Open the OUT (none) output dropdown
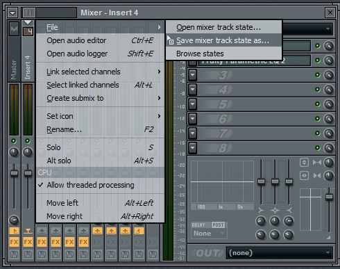The height and width of the screenshot is (269, 340). pos(280,253)
